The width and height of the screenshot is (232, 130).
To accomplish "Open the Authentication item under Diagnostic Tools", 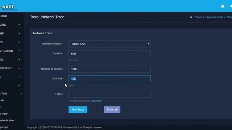I will 7,121.
